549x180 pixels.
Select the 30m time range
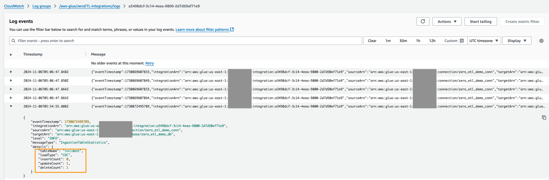(x=403, y=41)
